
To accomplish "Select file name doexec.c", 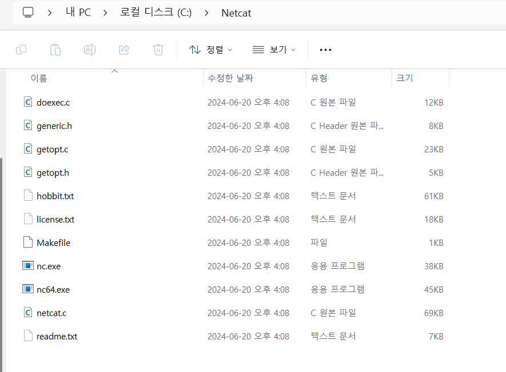I will [x=53, y=103].
